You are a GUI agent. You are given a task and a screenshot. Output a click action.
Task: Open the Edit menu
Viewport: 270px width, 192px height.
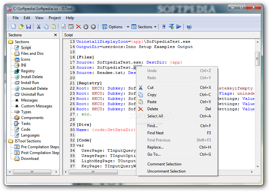click(x=27, y=18)
